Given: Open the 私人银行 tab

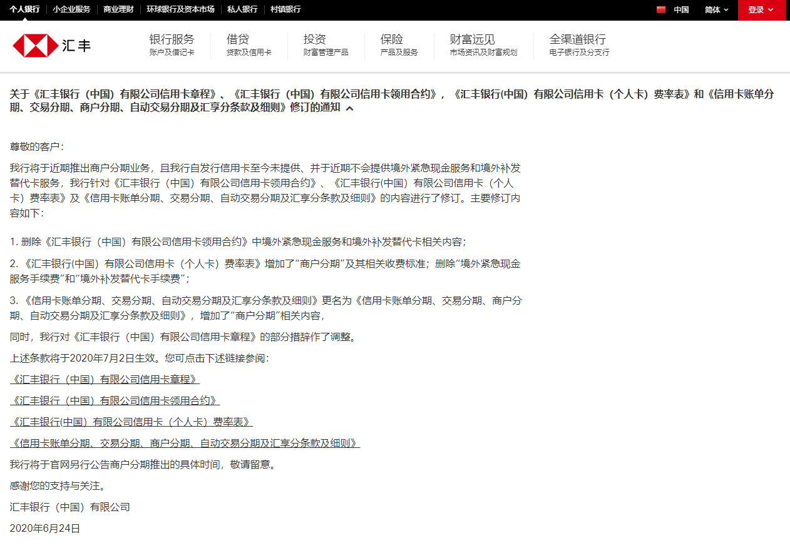Looking at the screenshot, I should click(242, 9).
